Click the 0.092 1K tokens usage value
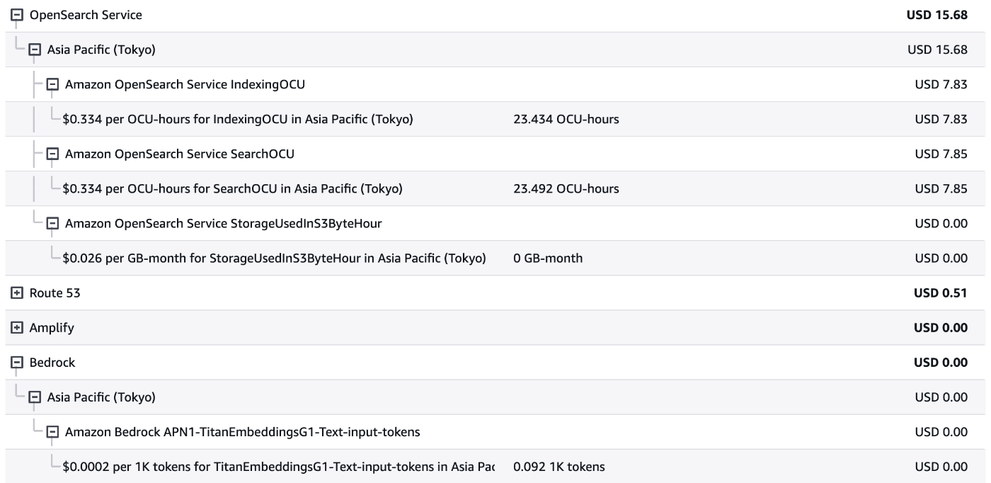The width and height of the screenshot is (991, 483). [x=559, y=466]
